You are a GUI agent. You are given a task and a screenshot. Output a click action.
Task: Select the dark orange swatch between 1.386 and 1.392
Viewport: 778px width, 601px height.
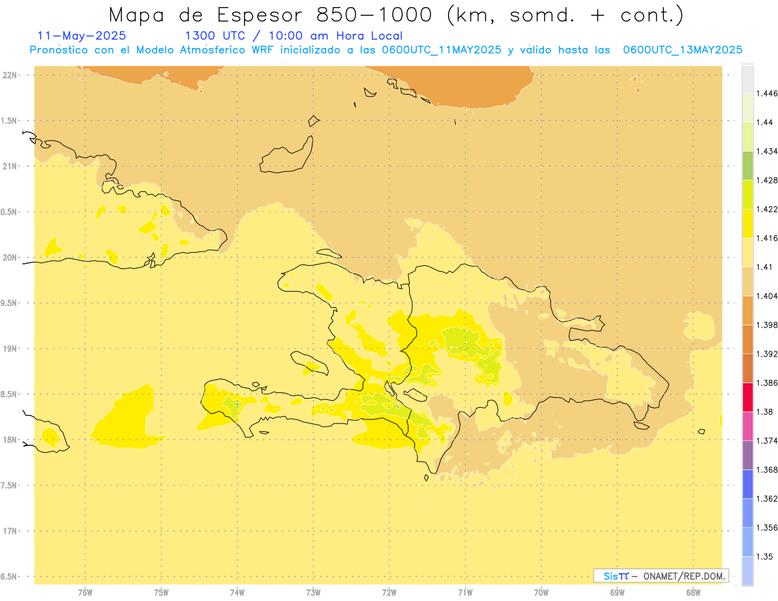(748, 368)
